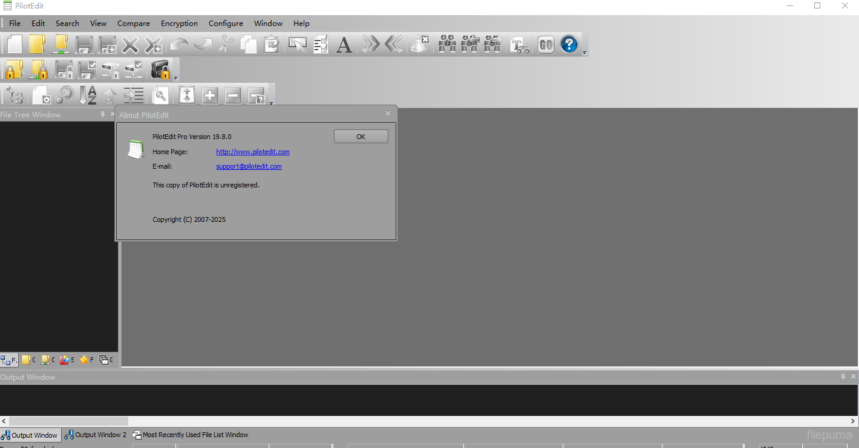Open the View menu
859x448 pixels.
click(98, 23)
